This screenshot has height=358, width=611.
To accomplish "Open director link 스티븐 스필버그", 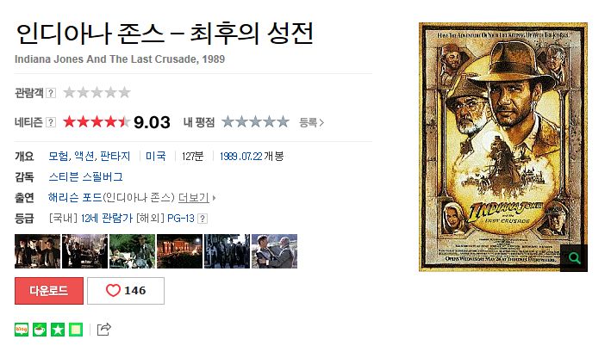I will (85, 177).
